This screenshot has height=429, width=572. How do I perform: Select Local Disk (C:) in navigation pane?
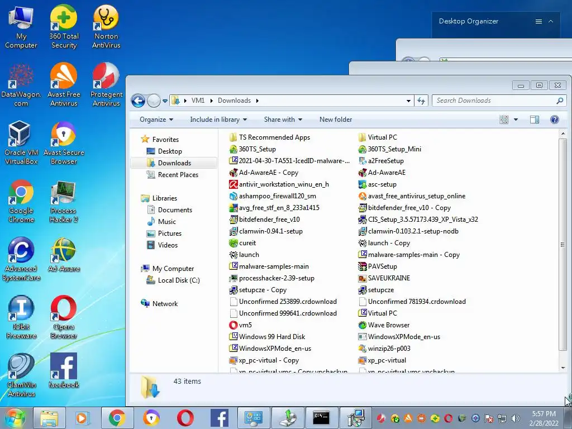click(x=179, y=280)
